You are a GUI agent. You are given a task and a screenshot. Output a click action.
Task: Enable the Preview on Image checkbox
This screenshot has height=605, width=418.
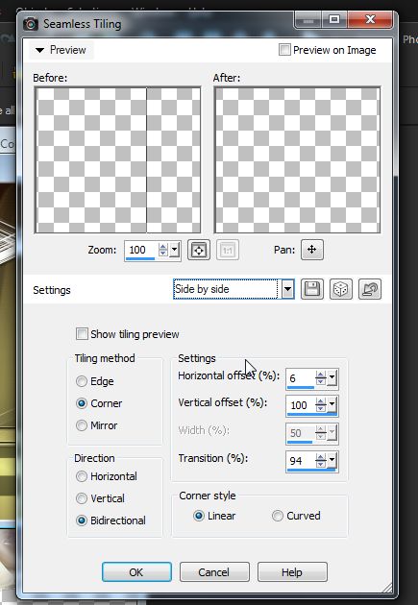[x=284, y=50]
